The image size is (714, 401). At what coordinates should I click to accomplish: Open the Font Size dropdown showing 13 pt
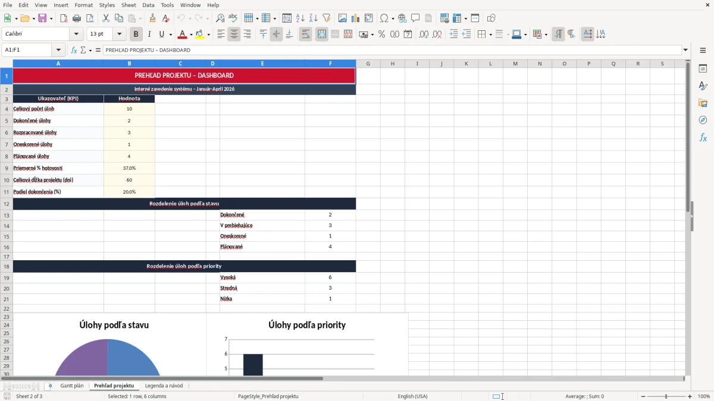(120, 34)
